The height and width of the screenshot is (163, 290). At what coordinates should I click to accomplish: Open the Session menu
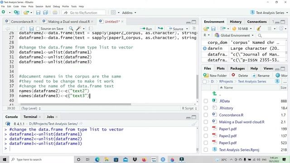click(x=39, y=6)
